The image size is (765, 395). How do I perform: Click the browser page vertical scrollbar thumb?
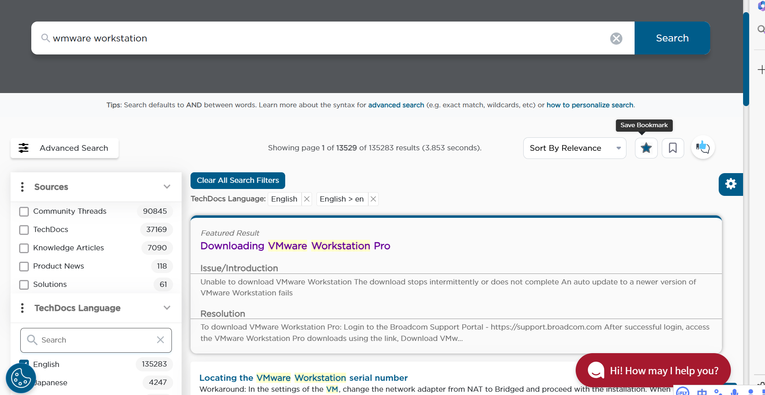746,59
